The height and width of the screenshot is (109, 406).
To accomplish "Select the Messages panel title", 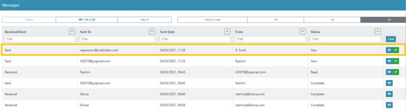I will point(11,5).
